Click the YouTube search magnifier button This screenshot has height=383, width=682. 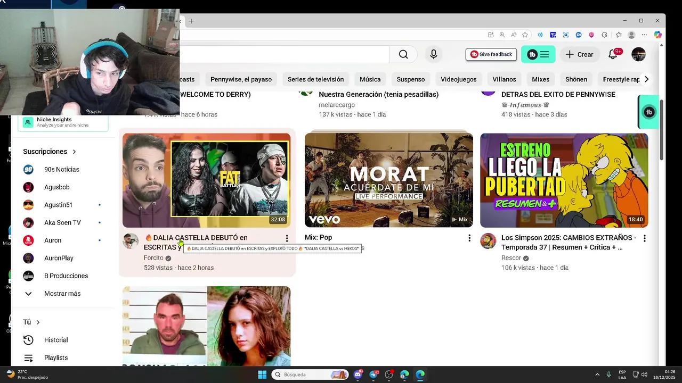[x=403, y=54]
